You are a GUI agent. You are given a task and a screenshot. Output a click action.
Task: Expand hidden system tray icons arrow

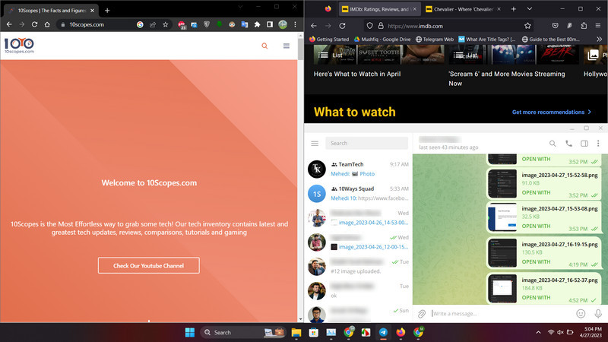tap(538, 332)
